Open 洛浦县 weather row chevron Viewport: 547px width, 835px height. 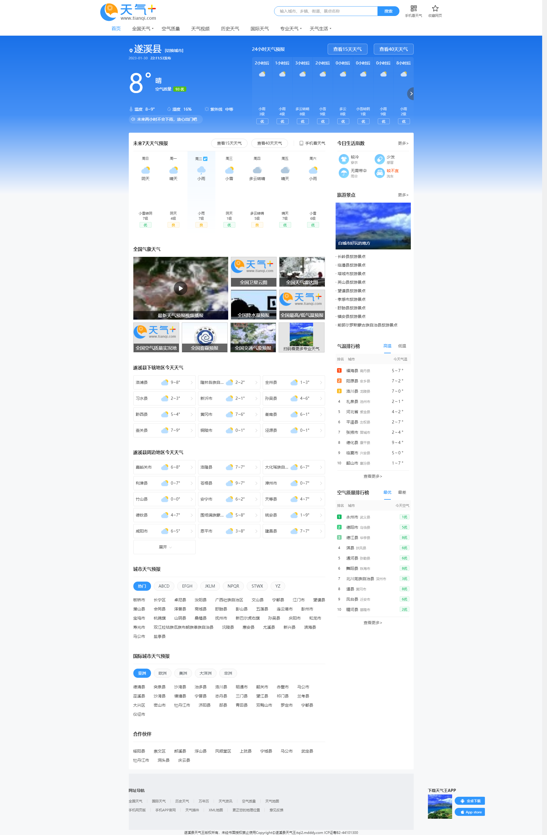191,382
